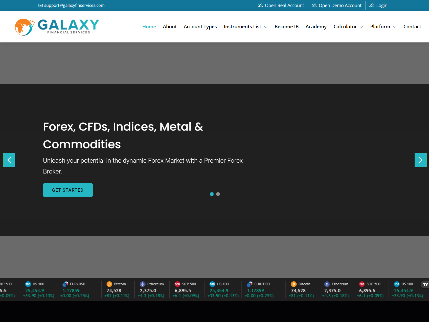Click the GET STARTED button
The height and width of the screenshot is (322, 429).
coord(68,190)
